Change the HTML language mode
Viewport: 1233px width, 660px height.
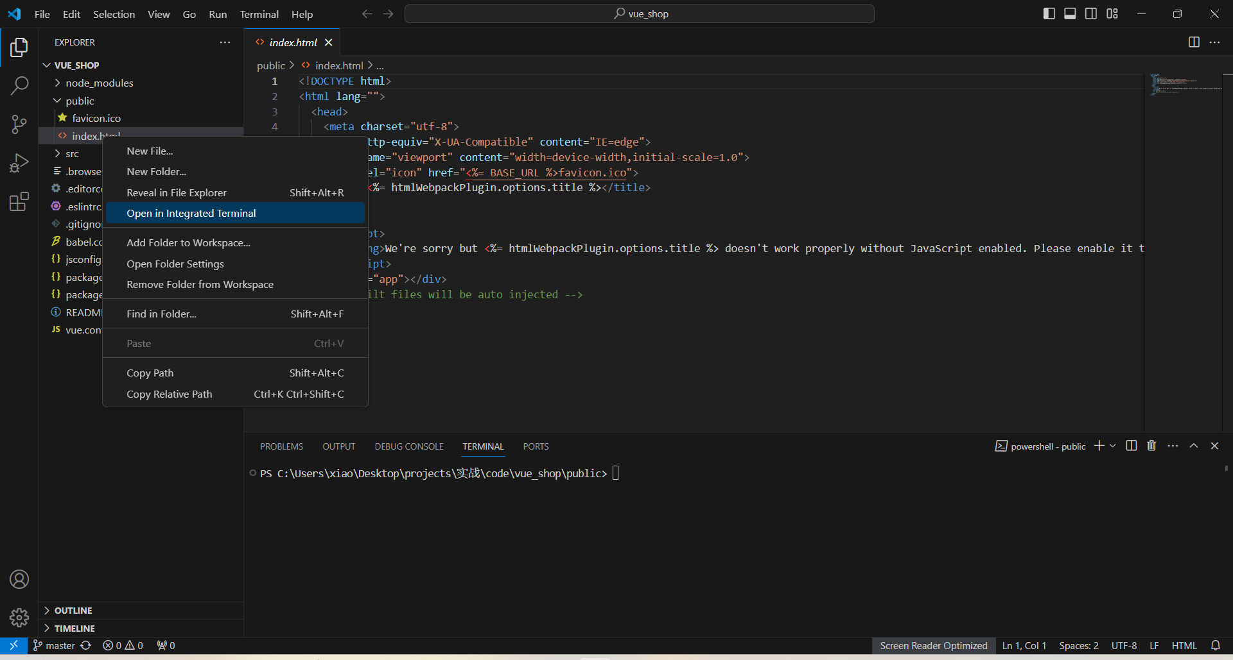pos(1184,645)
